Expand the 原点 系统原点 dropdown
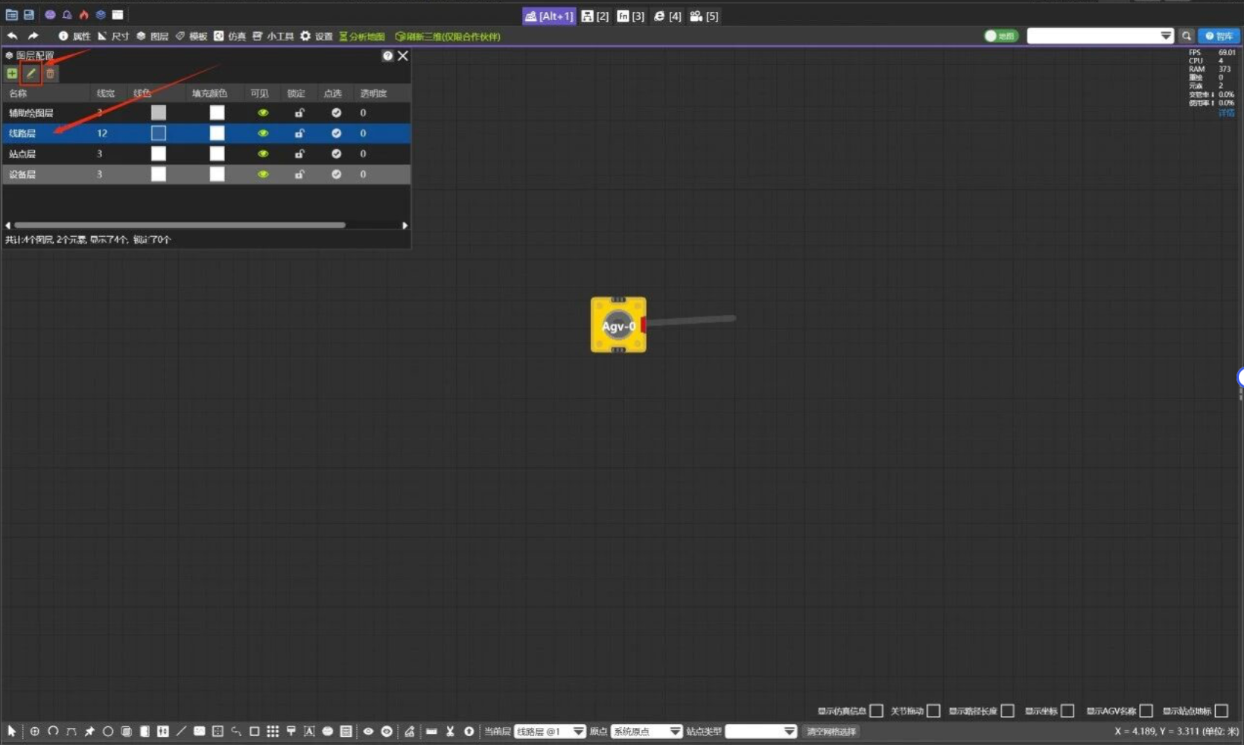Screen dimensions: 1244x745 point(647,732)
